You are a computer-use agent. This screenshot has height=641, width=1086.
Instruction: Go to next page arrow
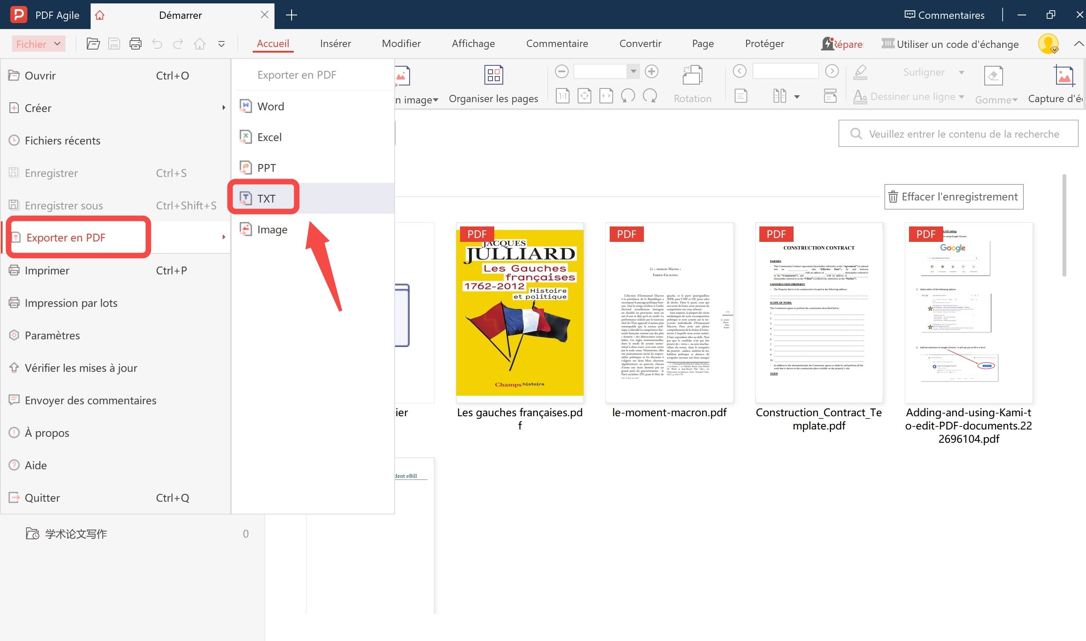[832, 71]
